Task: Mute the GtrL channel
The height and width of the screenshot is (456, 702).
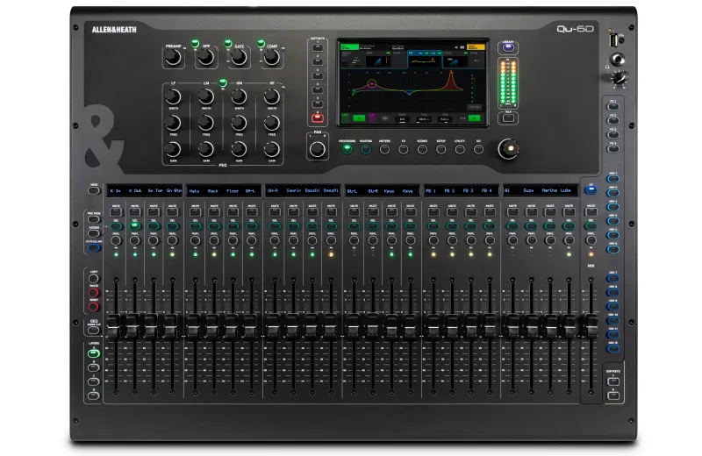Action: (x=355, y=212)
